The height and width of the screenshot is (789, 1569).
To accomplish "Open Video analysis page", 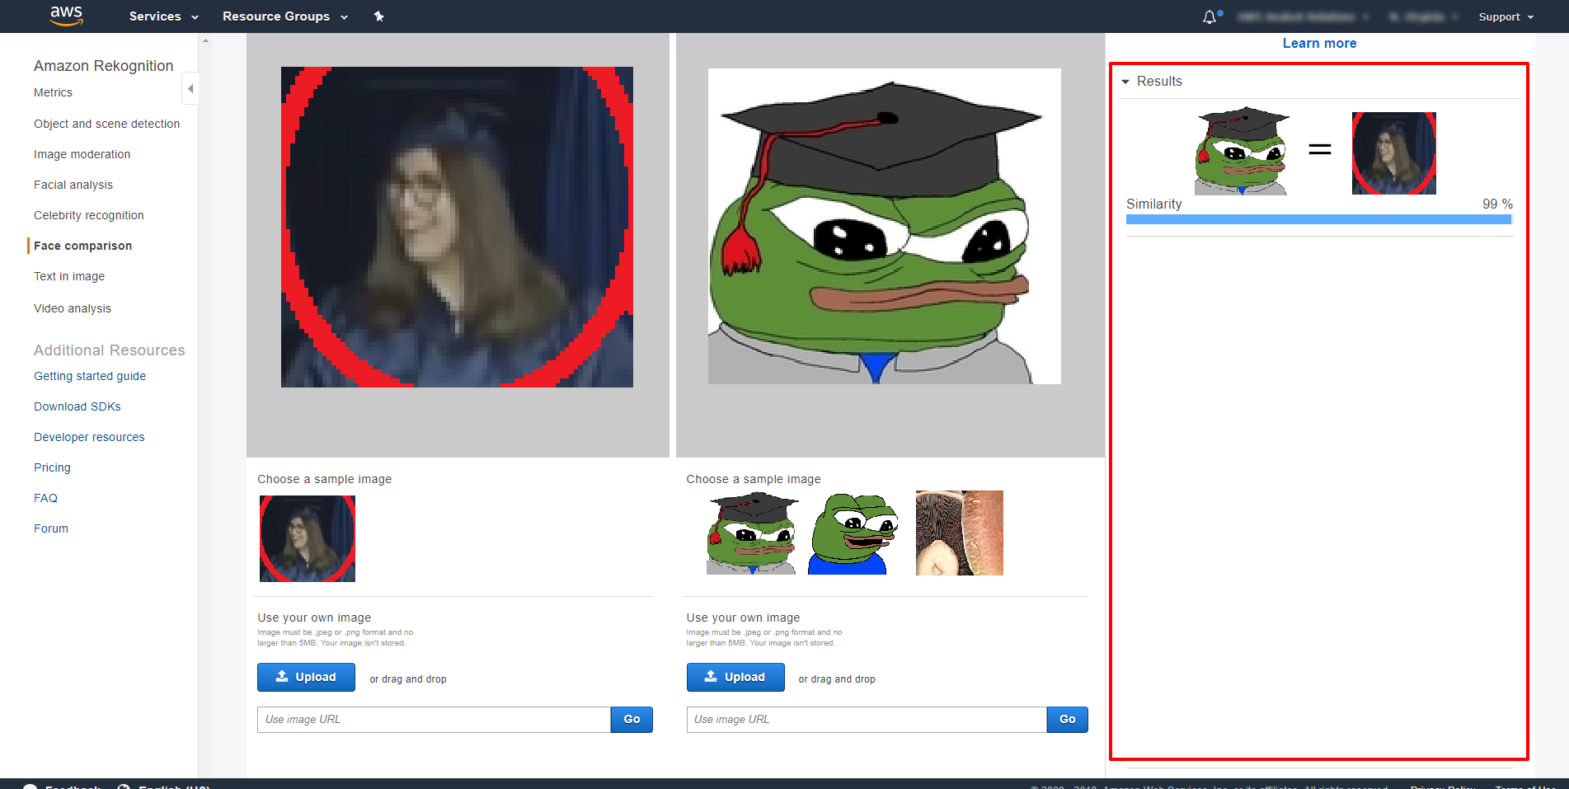I will (x=73, y=308).
